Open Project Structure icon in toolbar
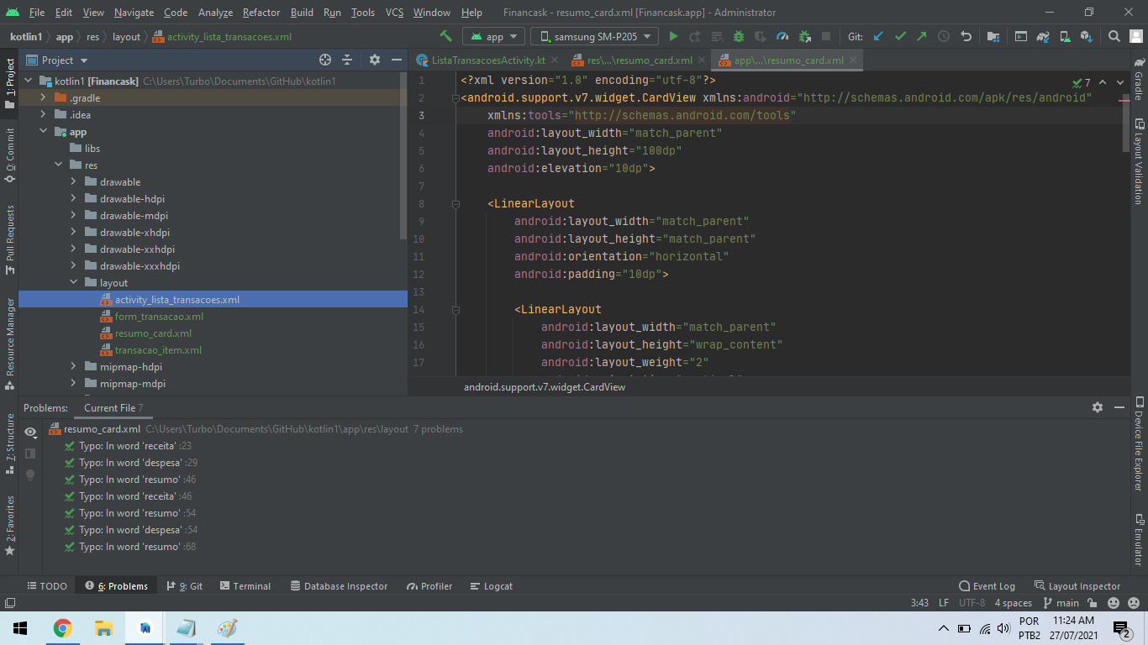The height and width of the screenshot is (645, 1148). click(993, 36)
